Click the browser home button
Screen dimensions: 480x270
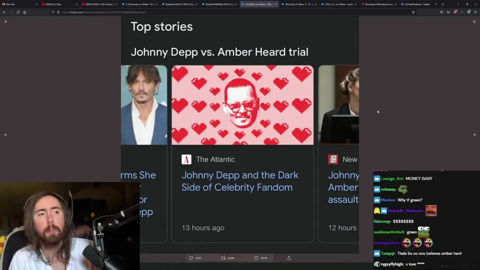pyautogui.click(x=25, y=12)
